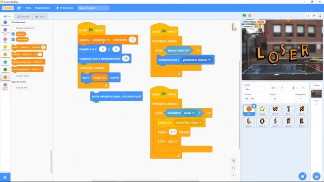Open the Файл menu

[28, 8]
